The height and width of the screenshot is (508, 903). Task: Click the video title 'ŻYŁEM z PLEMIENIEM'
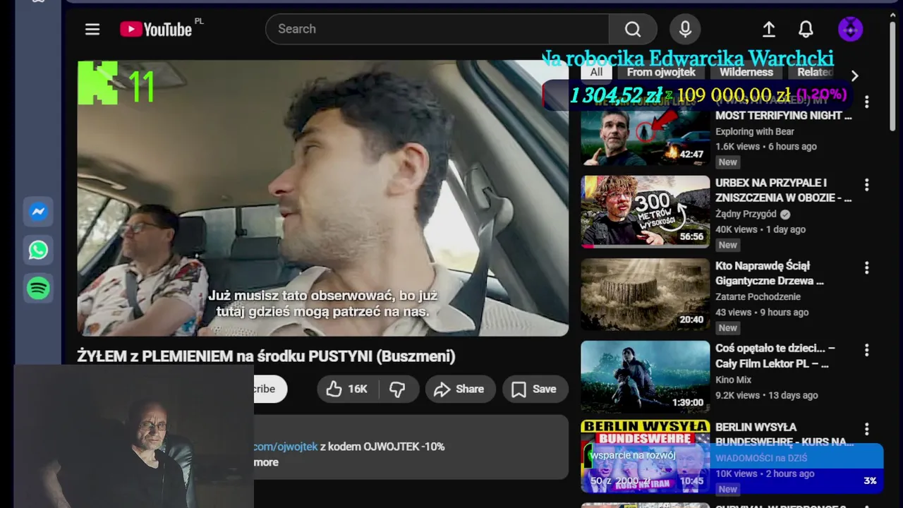click(x=266, y=356)
